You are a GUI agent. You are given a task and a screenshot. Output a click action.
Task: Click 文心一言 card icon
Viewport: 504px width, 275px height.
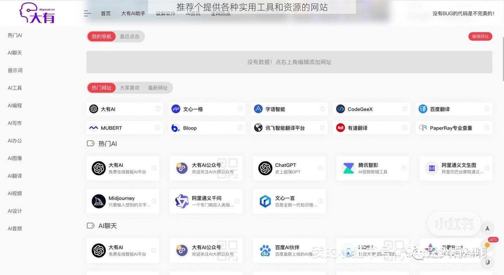click(x=265, y=201)
